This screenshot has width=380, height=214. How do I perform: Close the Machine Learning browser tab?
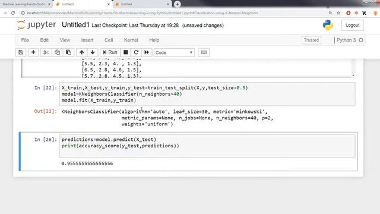click(49, 4)
